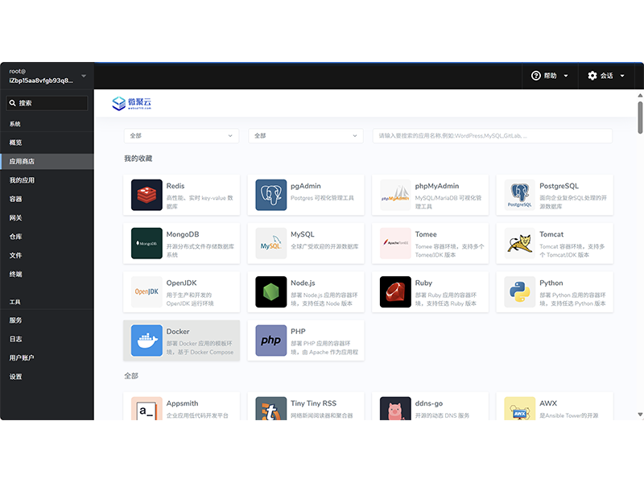Click the sidebar 搜索 input field

[x=47, y=103]
